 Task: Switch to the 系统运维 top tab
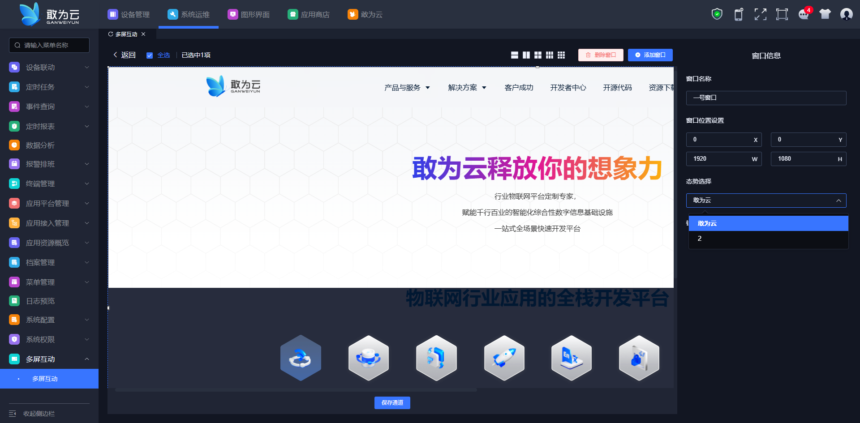(x=189, y=14)
